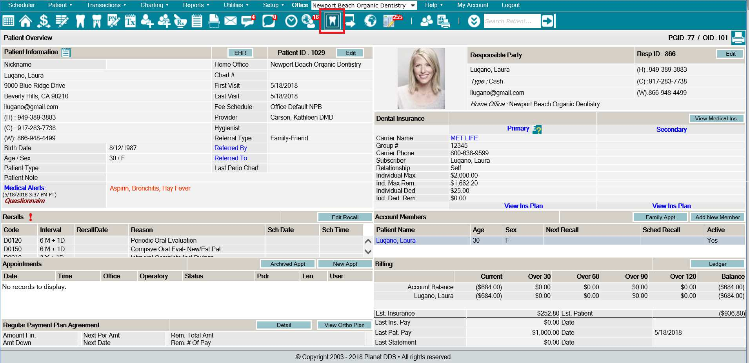Open text messages icon with badge 4
The width and height of the screenshot is (749, 363).
[x=248, y=21]
